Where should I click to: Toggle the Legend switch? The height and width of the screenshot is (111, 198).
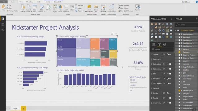pyautogui.click(x=169, y=54)
